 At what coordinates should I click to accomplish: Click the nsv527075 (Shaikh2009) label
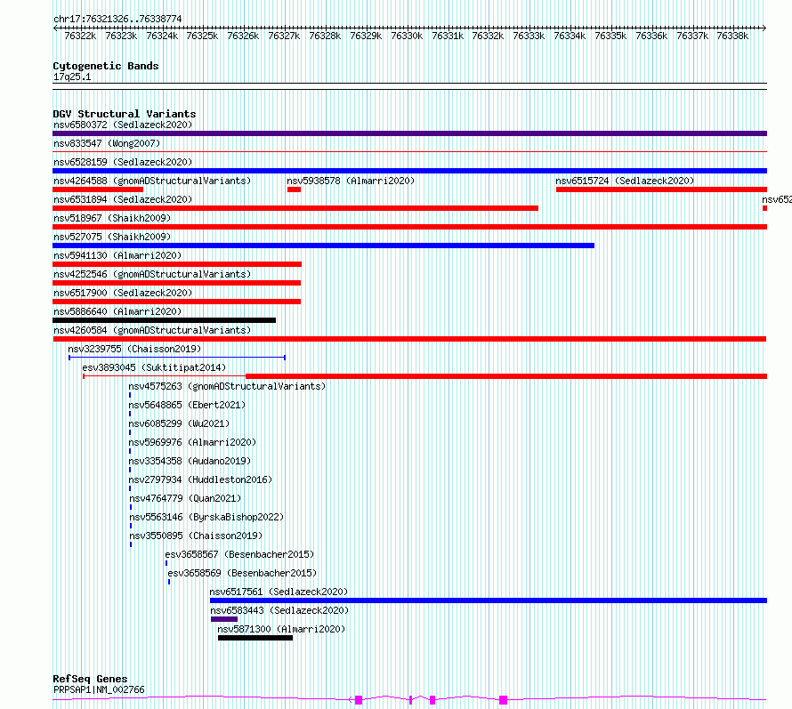[112, 237]
